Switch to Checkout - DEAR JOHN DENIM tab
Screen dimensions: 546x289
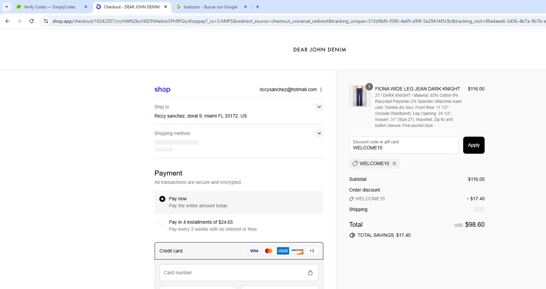coord(132,7)
